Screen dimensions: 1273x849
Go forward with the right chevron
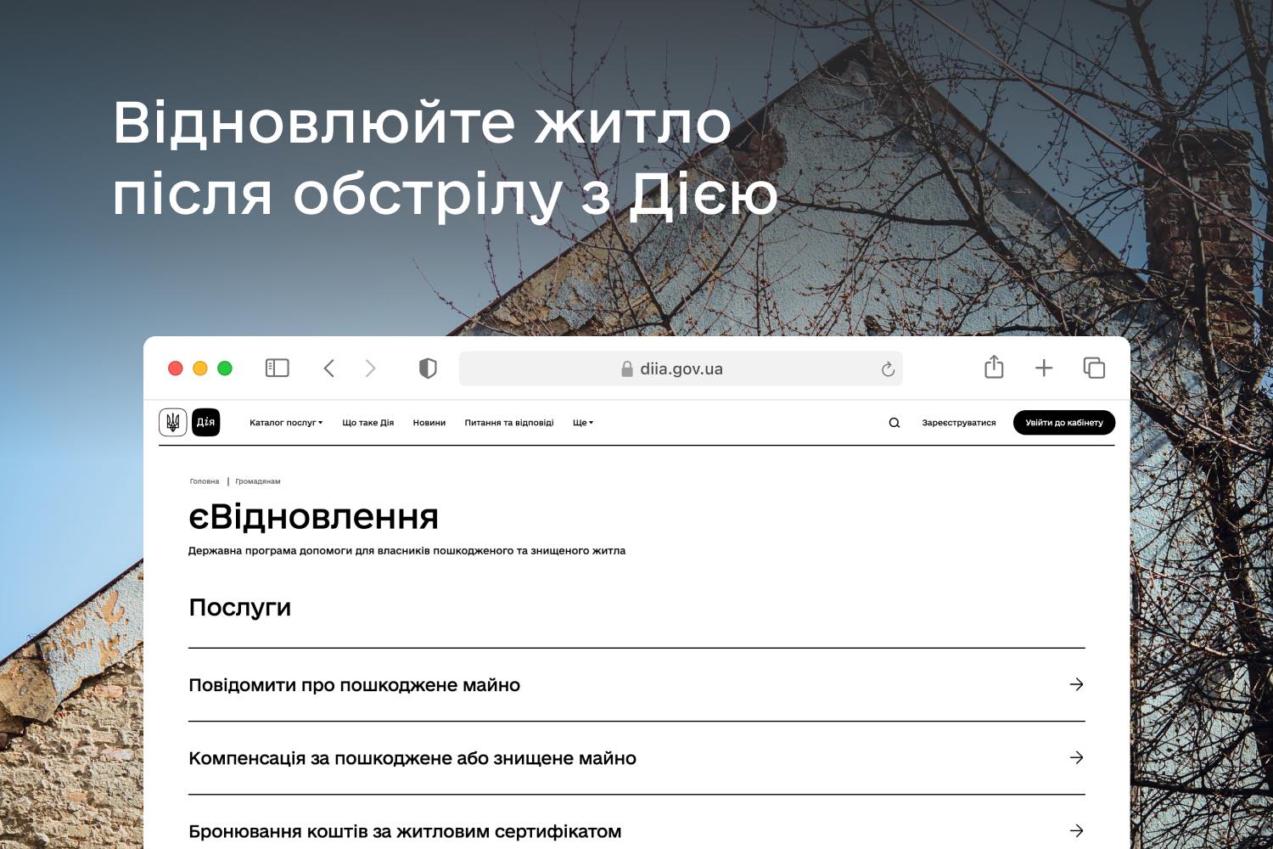tap(370, 368)
